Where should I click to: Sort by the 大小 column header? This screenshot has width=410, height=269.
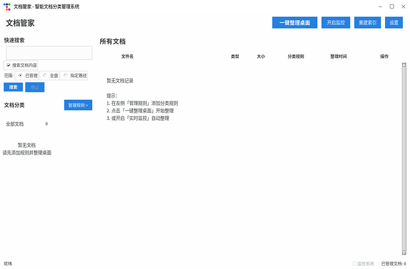pos(261,56)
